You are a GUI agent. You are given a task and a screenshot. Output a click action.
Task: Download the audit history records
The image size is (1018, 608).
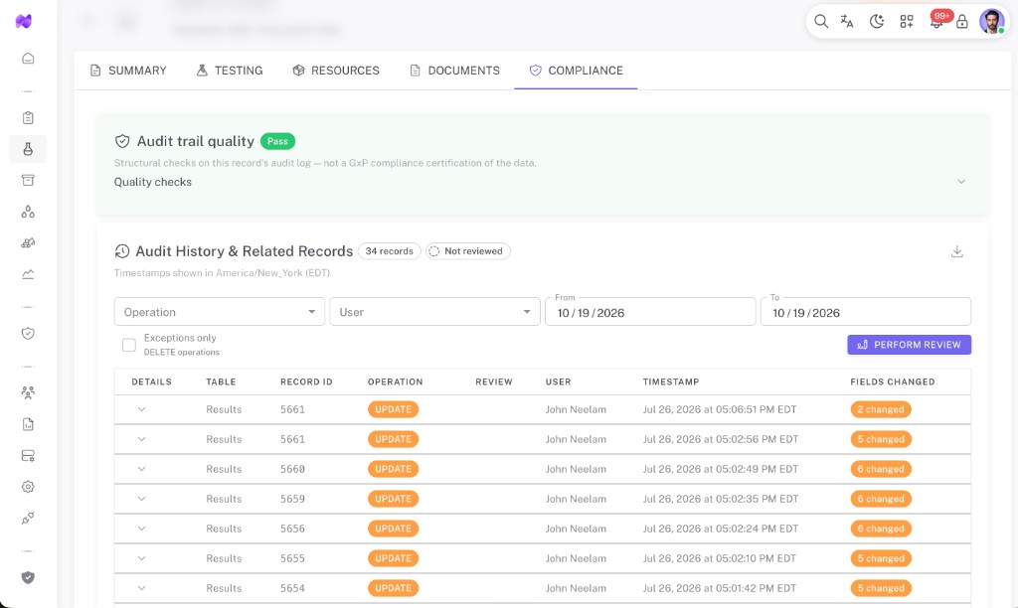click(957, 251)
